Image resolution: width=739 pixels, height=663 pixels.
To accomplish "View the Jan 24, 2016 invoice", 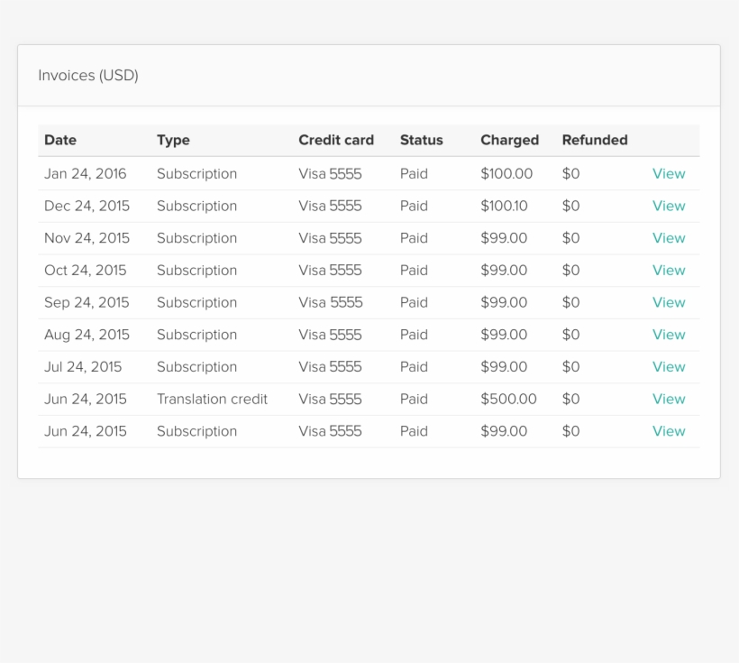I will (x=669, y=173).
